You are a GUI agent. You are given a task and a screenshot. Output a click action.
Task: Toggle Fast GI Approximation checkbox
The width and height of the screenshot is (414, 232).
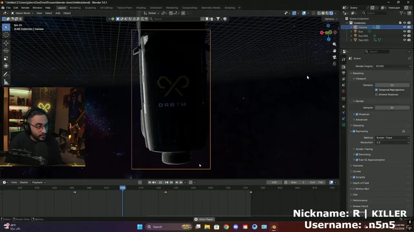coord(357,160)
